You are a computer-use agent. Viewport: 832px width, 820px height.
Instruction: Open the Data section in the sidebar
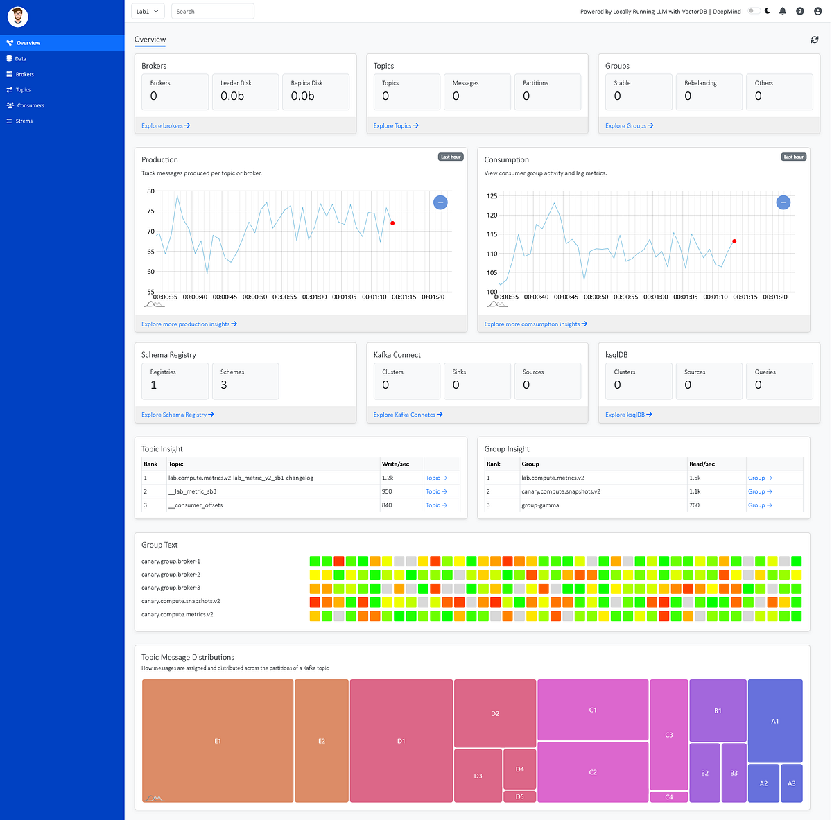pos(21,58)
